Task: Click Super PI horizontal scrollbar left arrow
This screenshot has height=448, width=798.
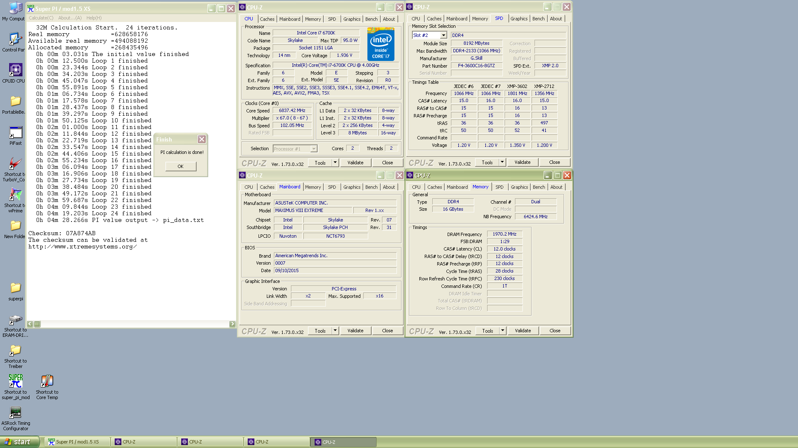Action: (30, 324)
